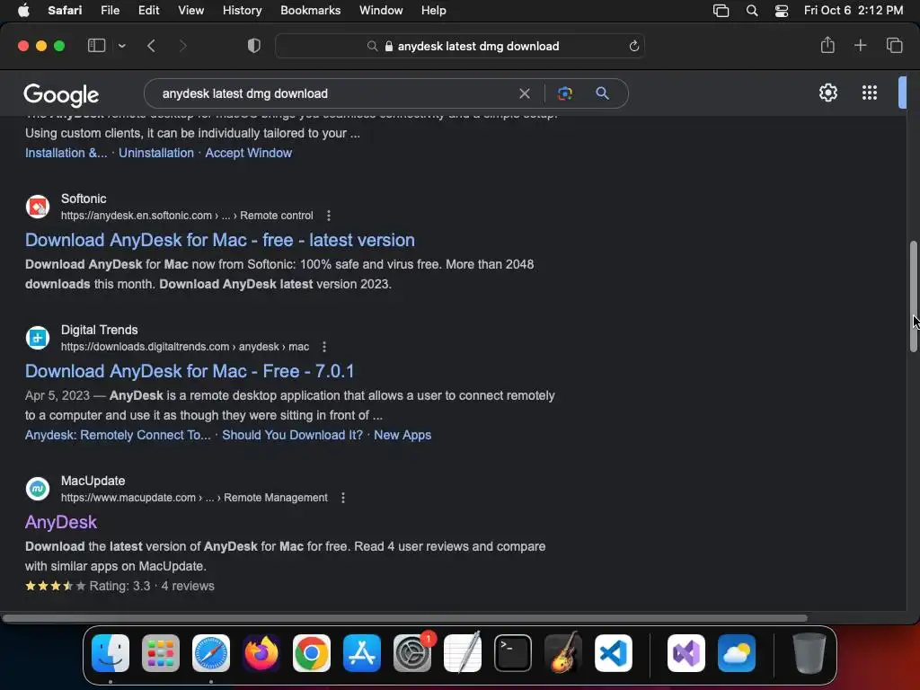920x690 pixels.
Task: Launch GarageBand from the Dock
Action: (563, 653)
